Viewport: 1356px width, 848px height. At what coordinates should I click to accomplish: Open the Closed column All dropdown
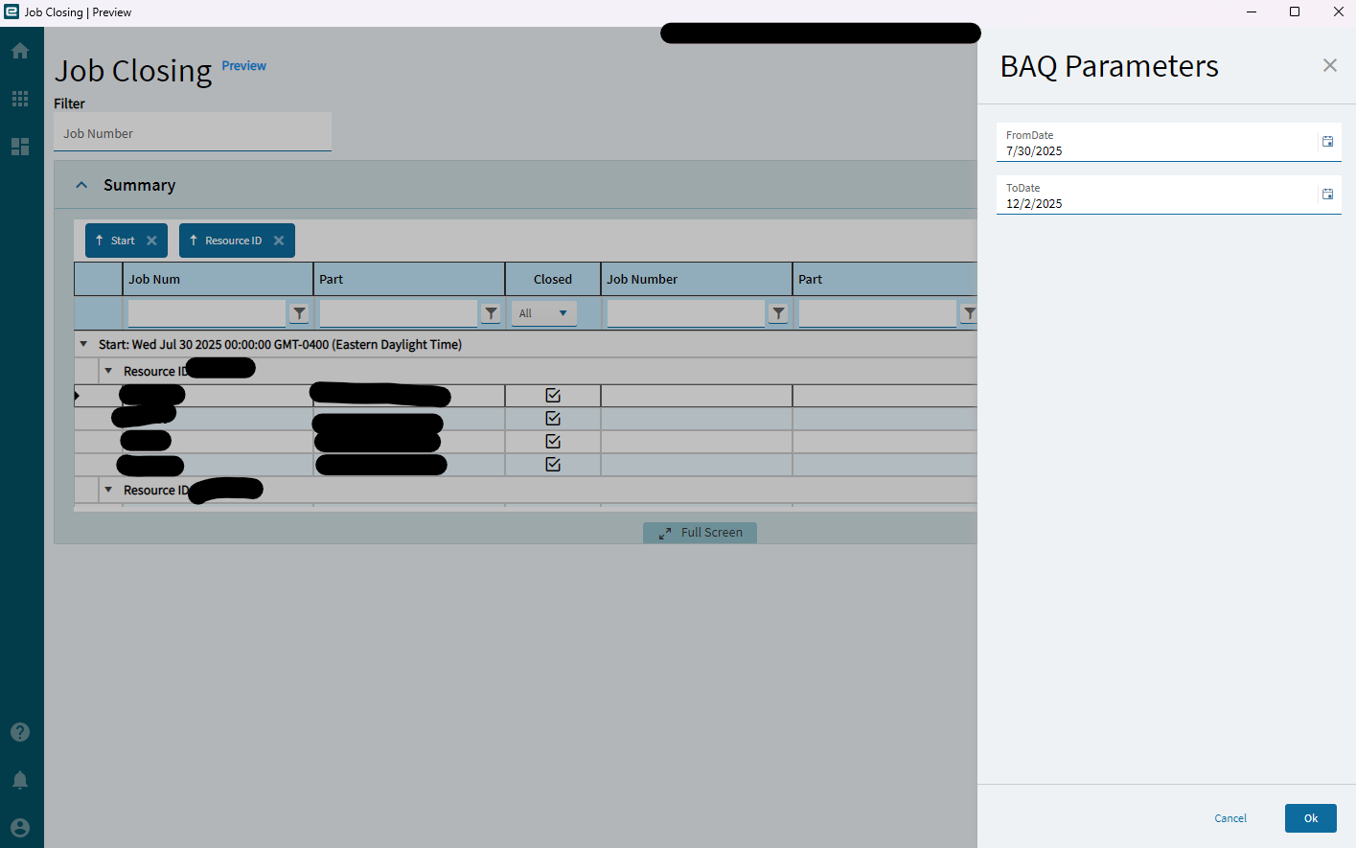(544, 313)
